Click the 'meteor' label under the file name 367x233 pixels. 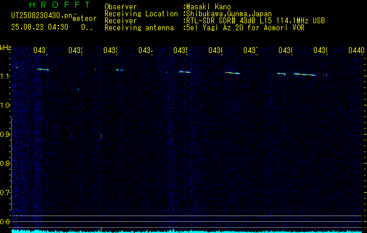(84, 19)
